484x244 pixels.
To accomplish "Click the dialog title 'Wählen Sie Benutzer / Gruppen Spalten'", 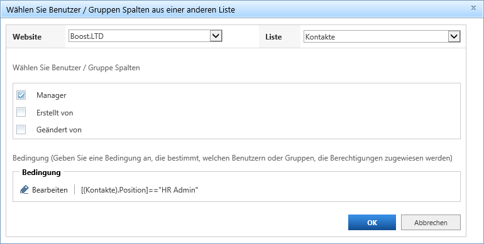I will pos(121,10).
